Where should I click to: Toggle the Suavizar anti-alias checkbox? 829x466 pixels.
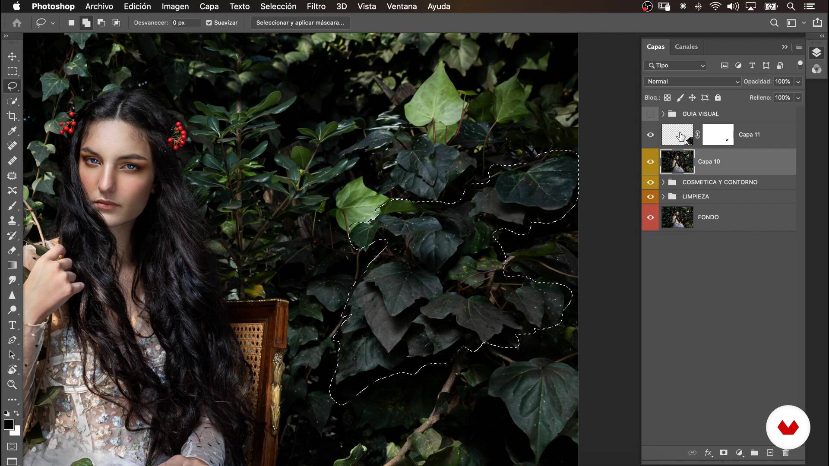(209, 23)
